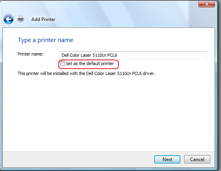This screenshot has width=221, height=171.
Task: Go back using the blue arrow button
Action: [8, 19]
